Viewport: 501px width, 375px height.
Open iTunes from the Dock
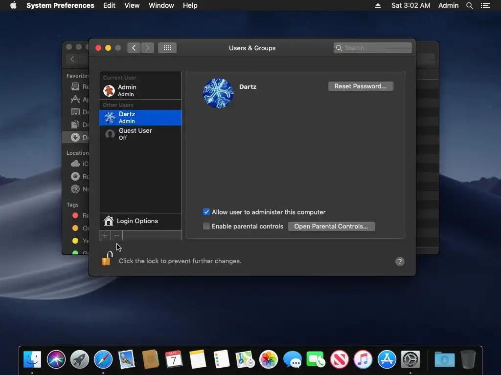363,359
